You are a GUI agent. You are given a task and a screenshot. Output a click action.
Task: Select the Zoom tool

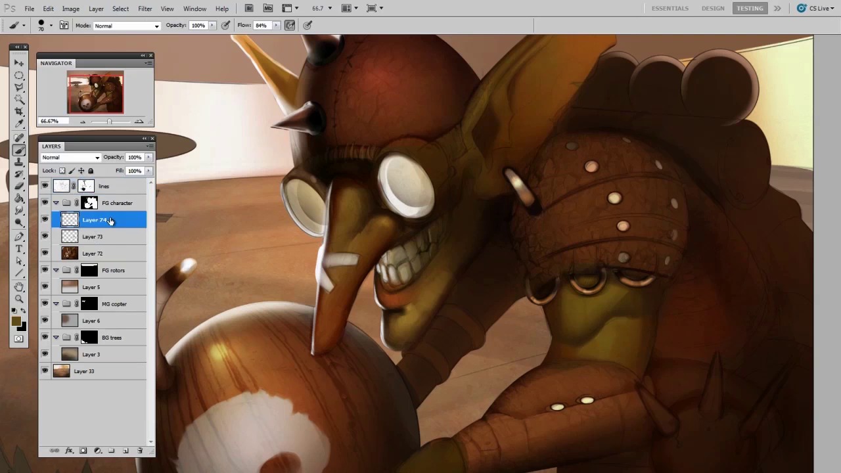pos(19,300)
